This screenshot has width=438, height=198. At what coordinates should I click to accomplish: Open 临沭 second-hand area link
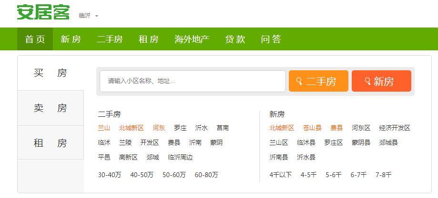104,143
